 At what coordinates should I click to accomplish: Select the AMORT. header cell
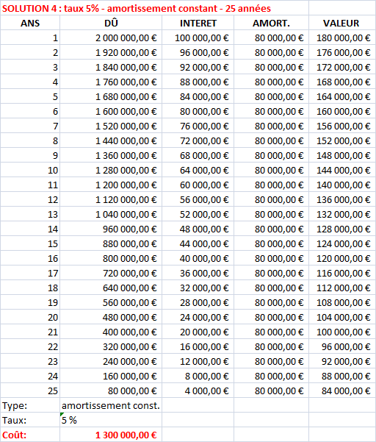(x=271, y=23)
